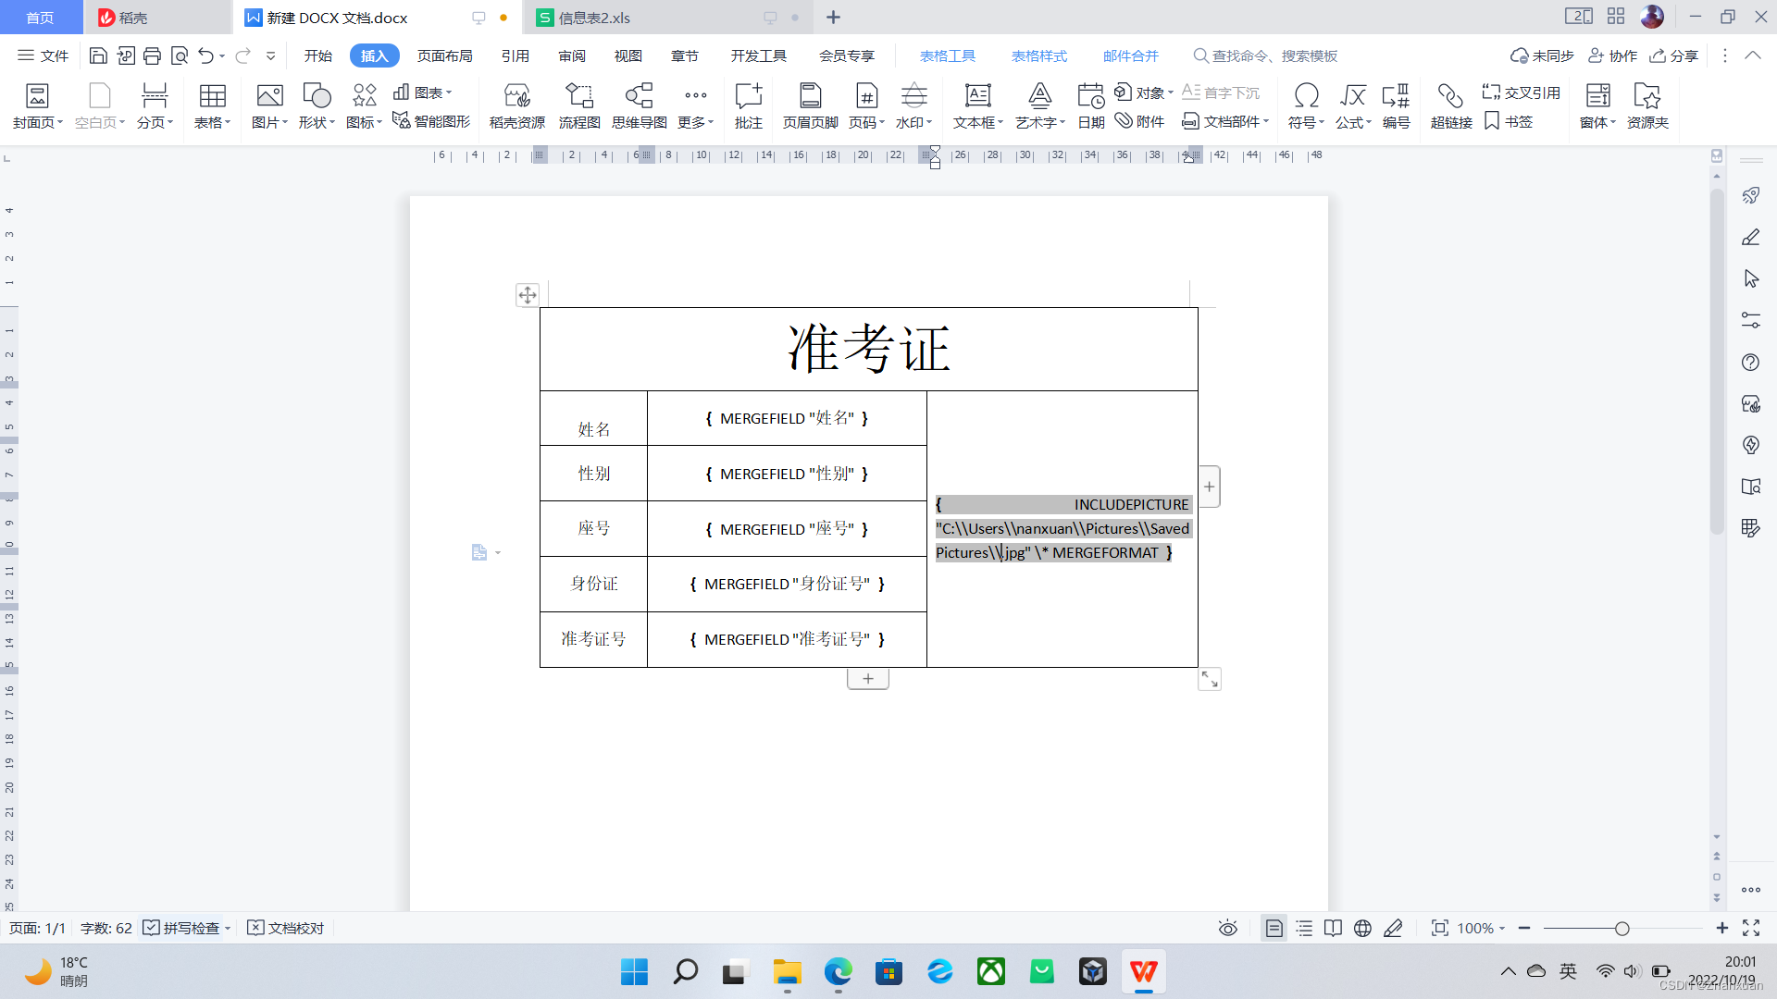
Task: Click the add row plus button below table
Action: (x=867, y=679)
